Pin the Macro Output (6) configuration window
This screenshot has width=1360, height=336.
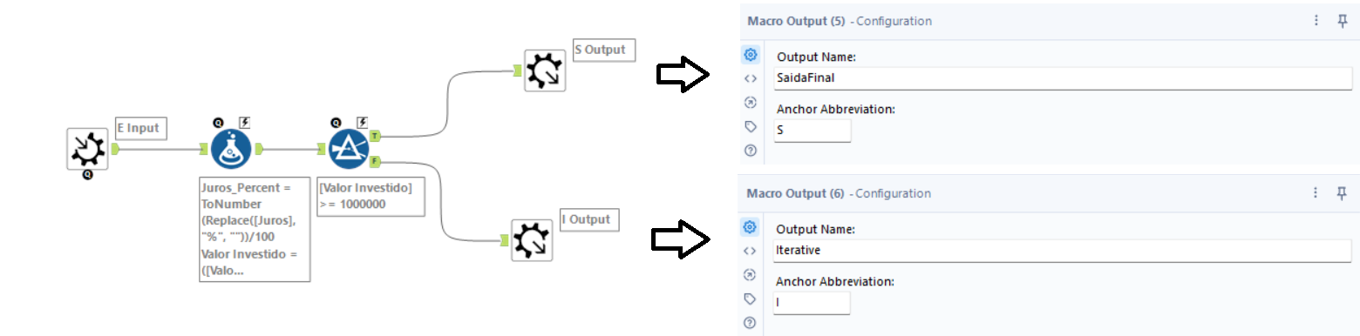click(x=1343, y=193)
